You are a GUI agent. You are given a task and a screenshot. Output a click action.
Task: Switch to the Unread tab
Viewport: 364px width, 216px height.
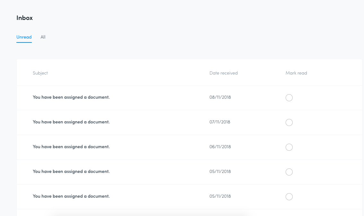click(x=24, y=37)
